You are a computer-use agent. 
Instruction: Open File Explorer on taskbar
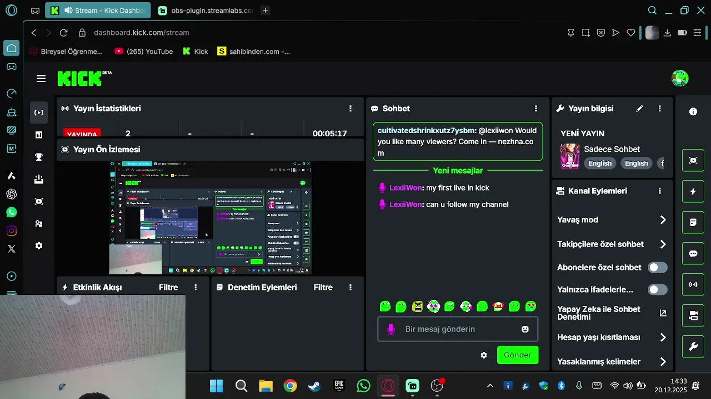(x=266, y=386)
